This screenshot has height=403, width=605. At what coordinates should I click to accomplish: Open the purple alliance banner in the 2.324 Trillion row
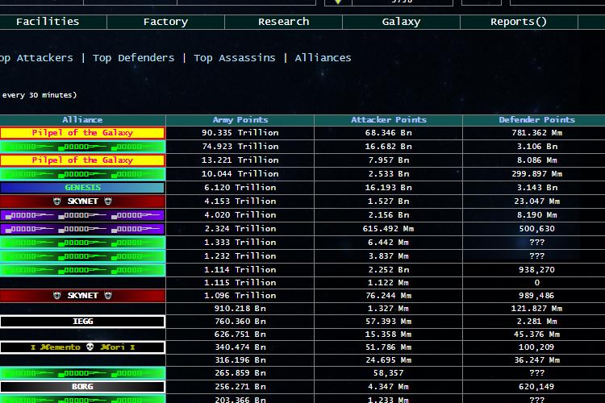point(82,229)
